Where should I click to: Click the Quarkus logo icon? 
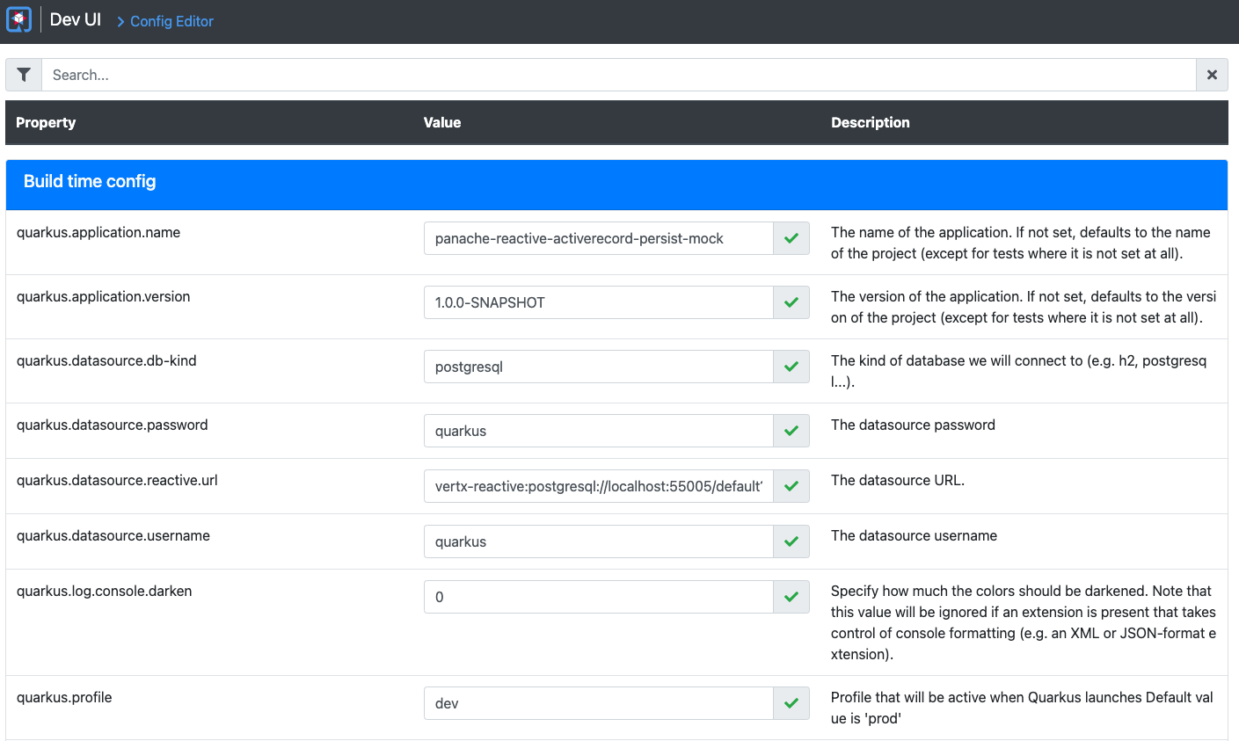click(19, 20)
